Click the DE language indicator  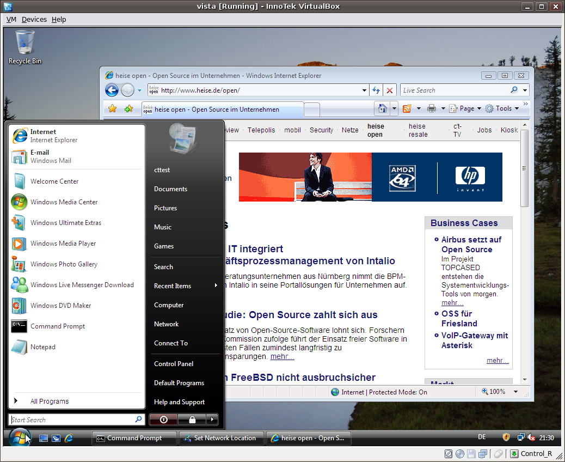click(x=482, y=437)
